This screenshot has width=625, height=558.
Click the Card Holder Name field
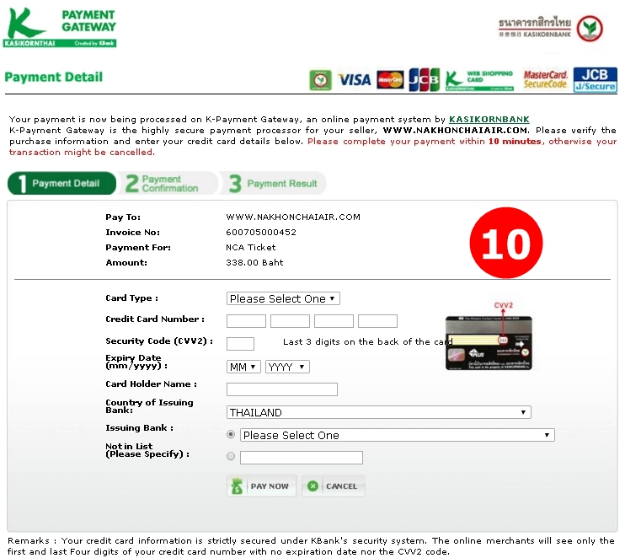click(x=282, y=389)
